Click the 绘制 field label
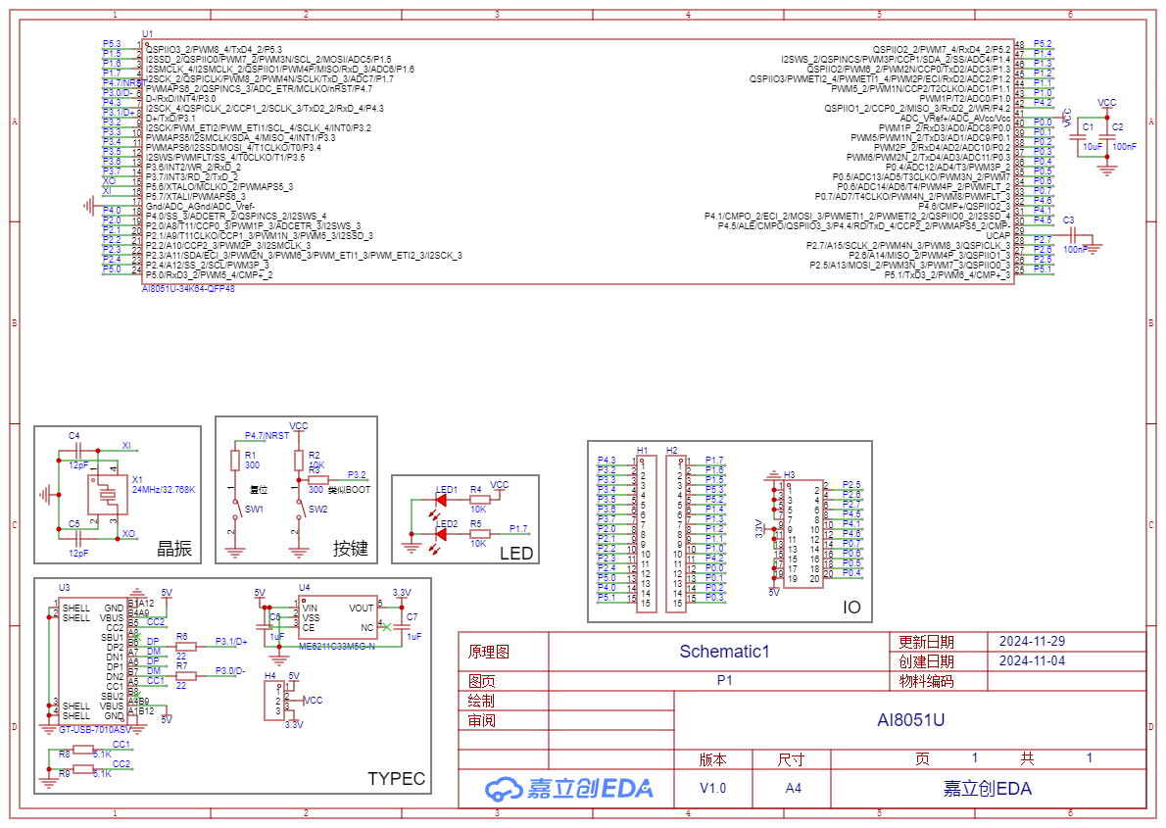The image size is (1166, 828). 481,700
